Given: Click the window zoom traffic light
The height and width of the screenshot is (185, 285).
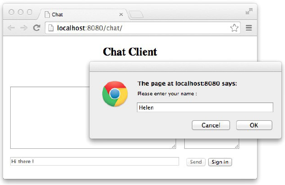Looking at the screenshot, I should (x=30, y=12).
